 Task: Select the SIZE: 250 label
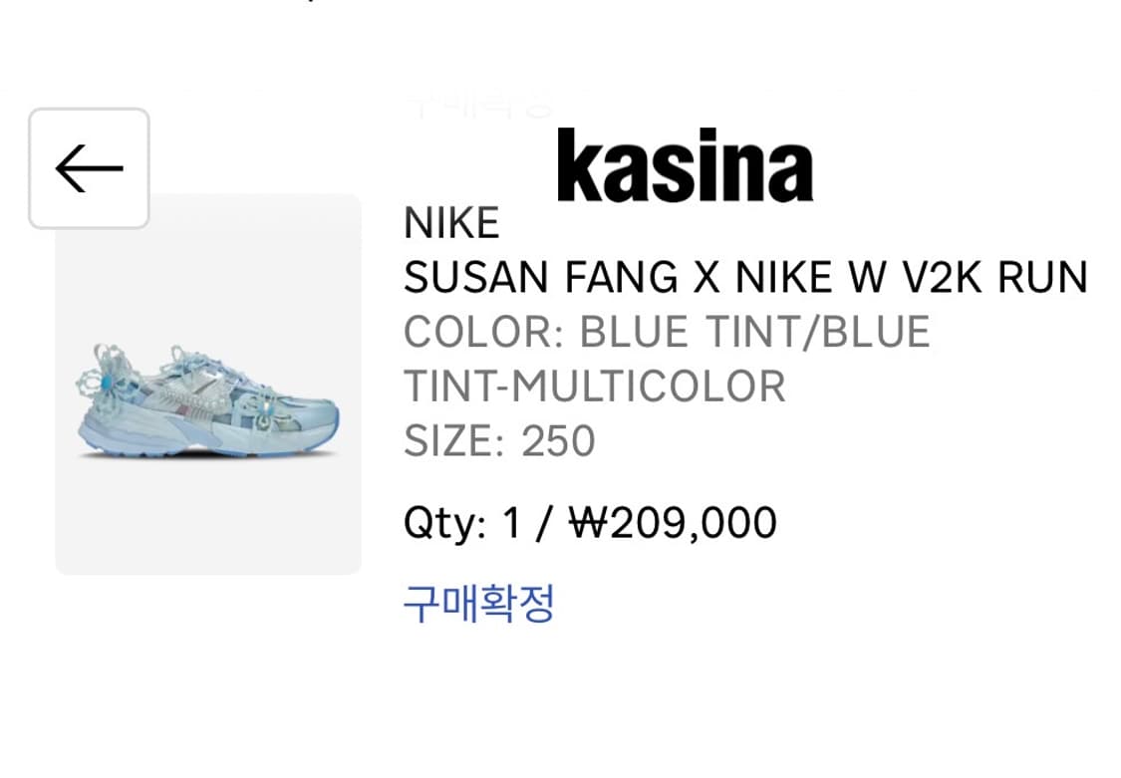499,440
